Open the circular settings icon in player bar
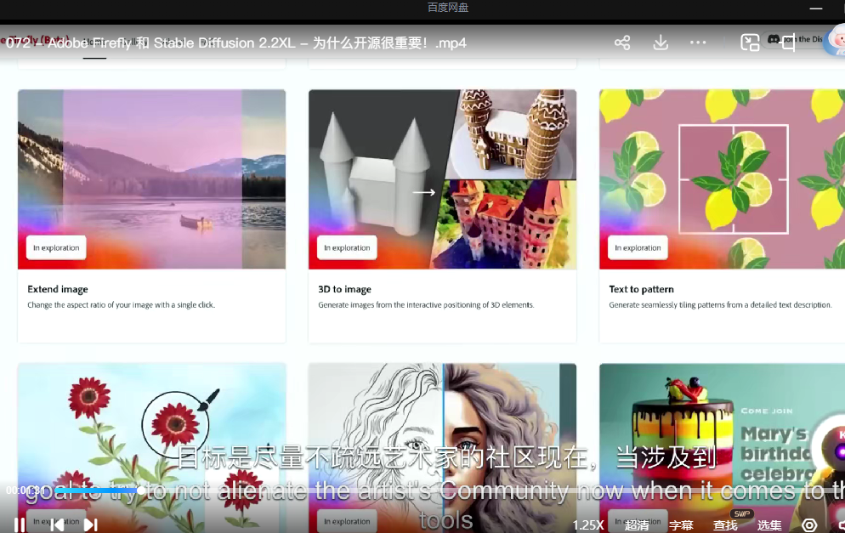Viewport: 845px width, 533px height. [x=809, y=524]
